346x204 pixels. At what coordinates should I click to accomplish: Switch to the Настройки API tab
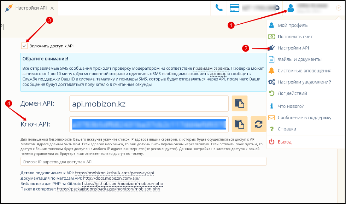pos(29,8)
